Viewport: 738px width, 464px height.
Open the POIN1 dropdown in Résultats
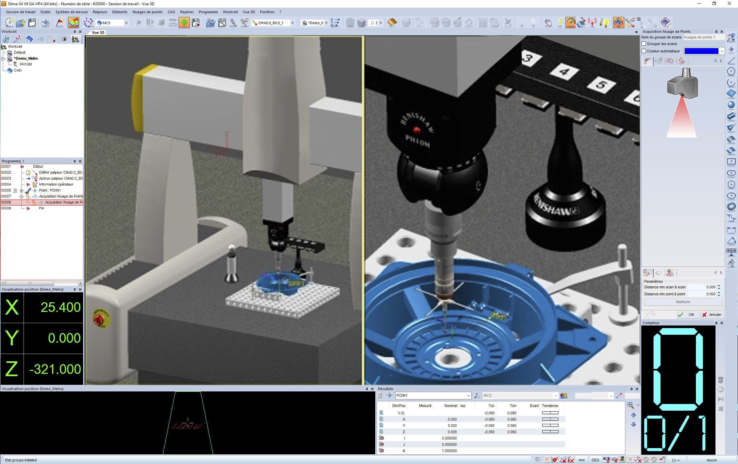pyautogui.click(x=468, y=395)
